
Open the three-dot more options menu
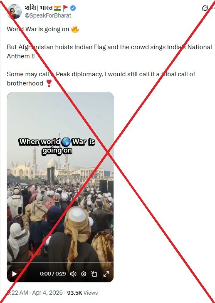tap(212, 8)
